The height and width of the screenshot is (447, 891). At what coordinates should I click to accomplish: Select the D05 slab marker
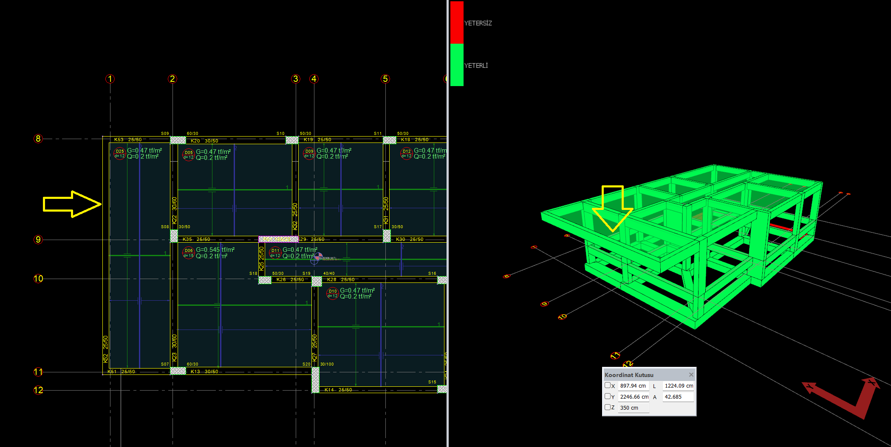tap(189, 155)
